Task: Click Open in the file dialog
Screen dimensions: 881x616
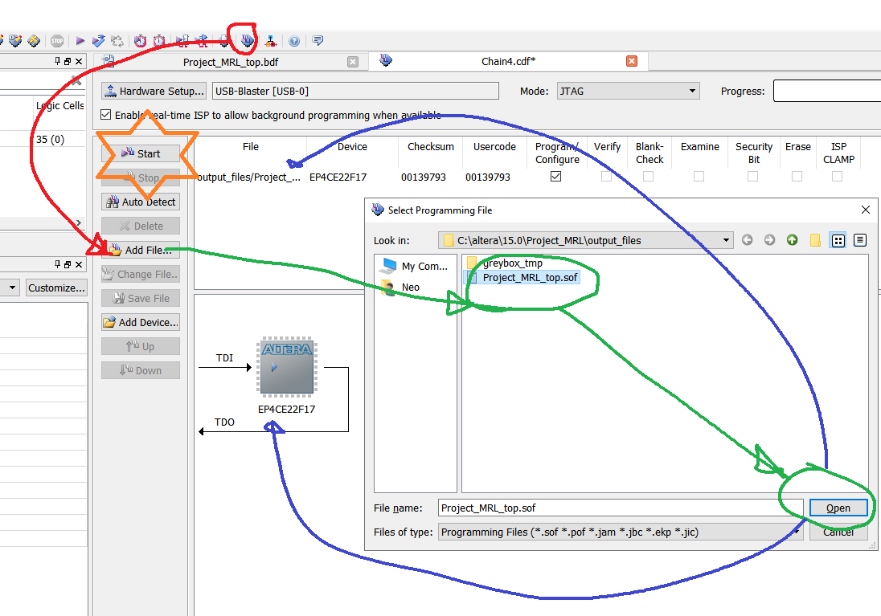Action: pyautogui.click(x=838, y=508)
